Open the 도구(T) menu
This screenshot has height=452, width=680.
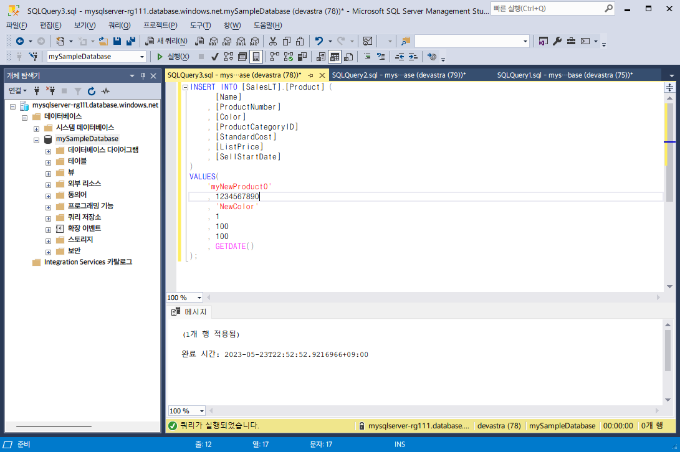(200, 25)
